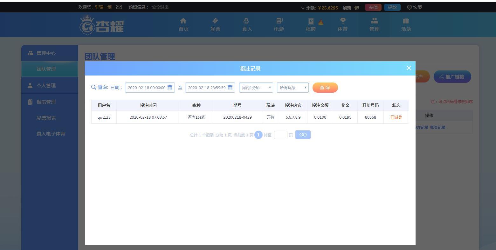Open the 河内1分彩 lottery dropdown

(x=256, y=88)
